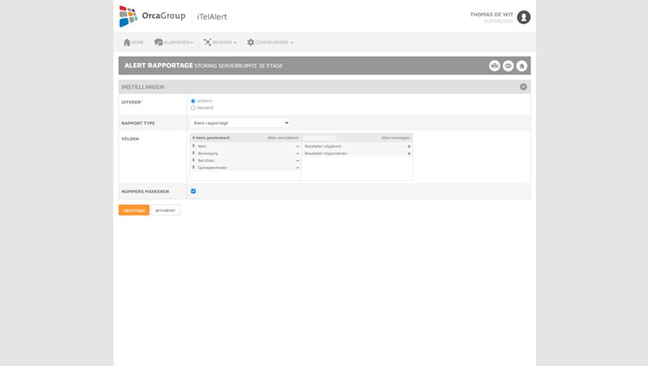Click the Thomas de Wit user name
The height and width of the screenshot is (366, 648).
click(491, 15)
